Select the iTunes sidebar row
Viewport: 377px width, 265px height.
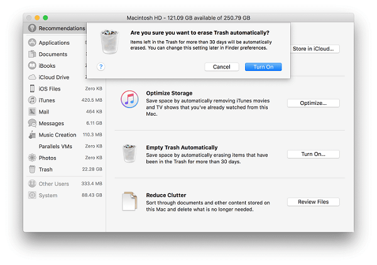tap(65, 100)
